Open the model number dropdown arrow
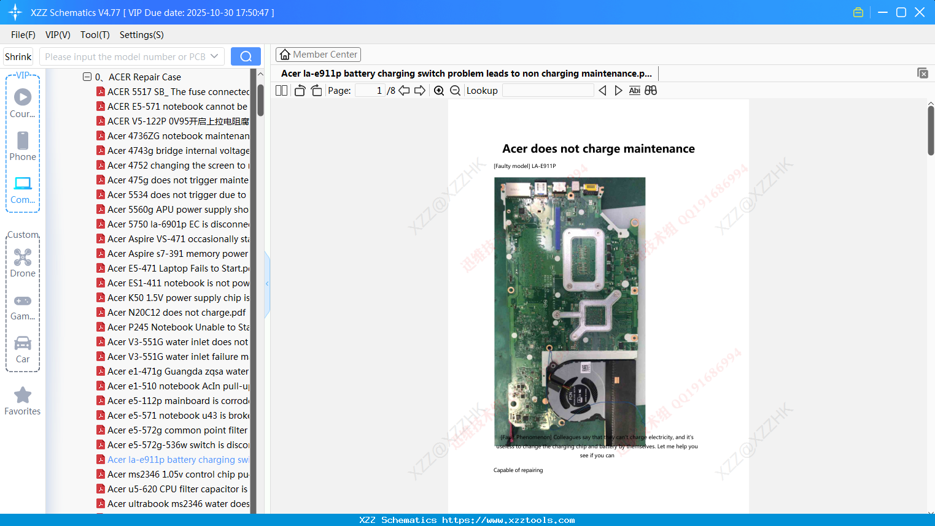935x526 pixels. tap(214, 56)
